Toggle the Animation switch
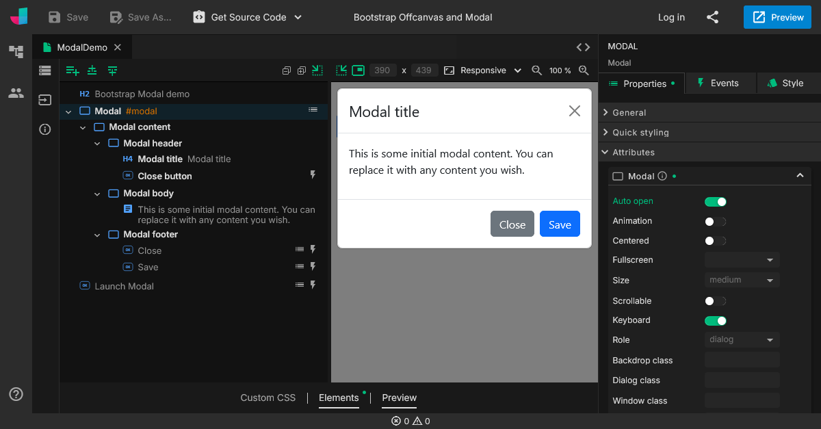This screenshot has height=429, width=821. tap(716, 221)
